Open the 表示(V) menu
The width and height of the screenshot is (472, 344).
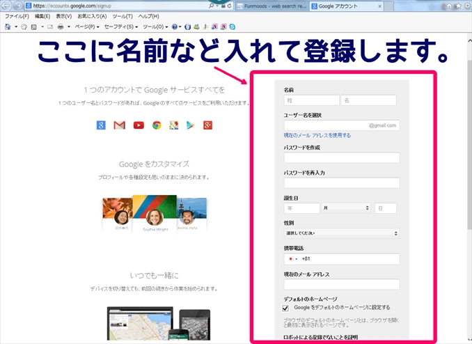click(64, 16)
